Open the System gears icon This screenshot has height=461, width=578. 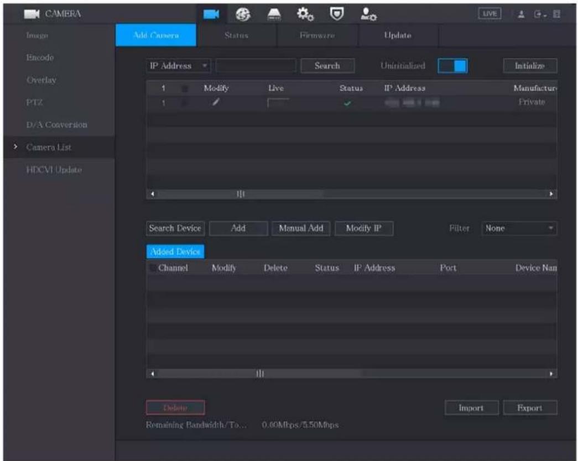(x=305, y=14)
